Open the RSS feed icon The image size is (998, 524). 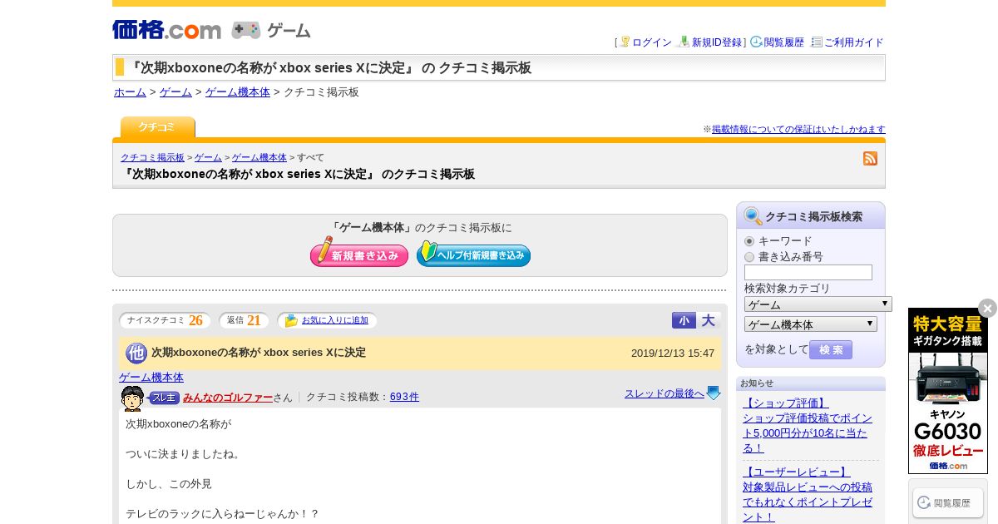point(870,158)
